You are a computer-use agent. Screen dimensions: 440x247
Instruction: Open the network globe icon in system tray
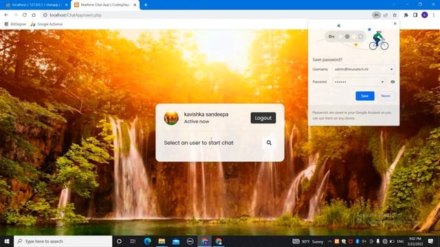click(x=385, y=241)
